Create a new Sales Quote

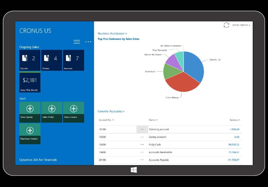click(x=30, y=112)
